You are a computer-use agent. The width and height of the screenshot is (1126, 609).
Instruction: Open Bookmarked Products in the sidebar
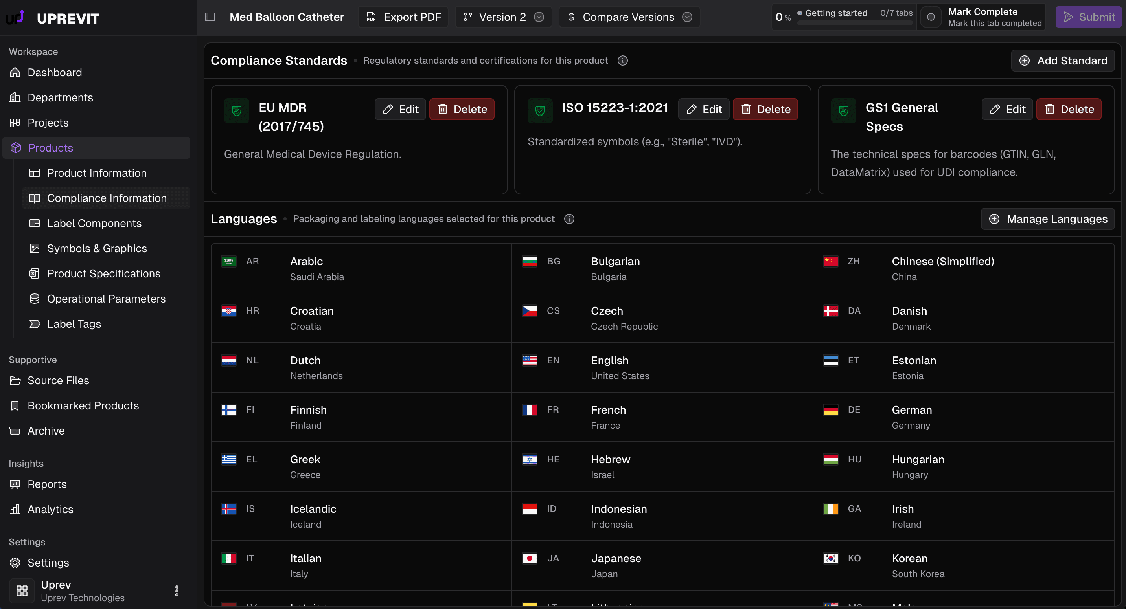pyautogui.click(x=83, y=405)
